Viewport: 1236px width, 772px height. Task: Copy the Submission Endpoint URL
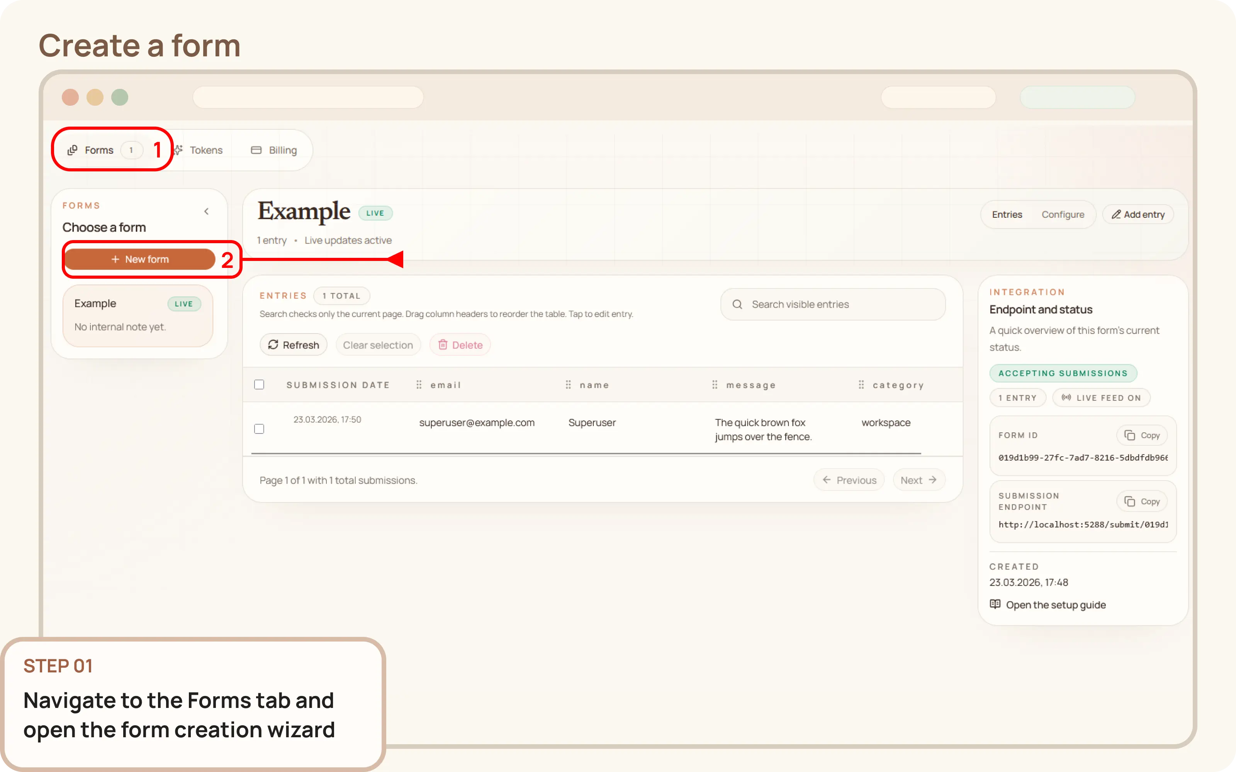tap(1143, 501)
